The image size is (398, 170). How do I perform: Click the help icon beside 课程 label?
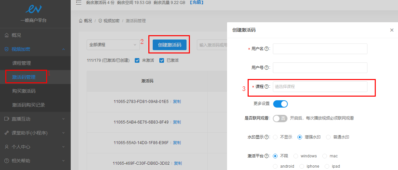[x=267, y=87]
